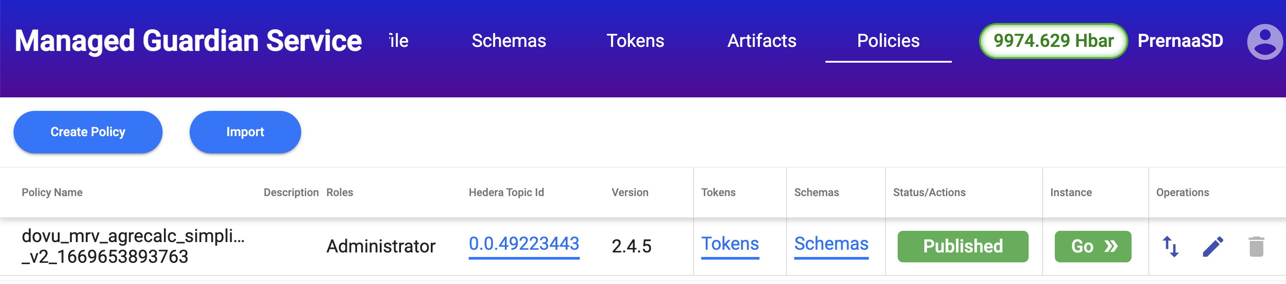Follow the Tokens link in policy row
1286x284 pixels.
point(729,243)
